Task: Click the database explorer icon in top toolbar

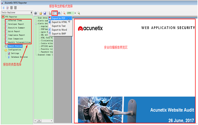Action: point(4,8)
